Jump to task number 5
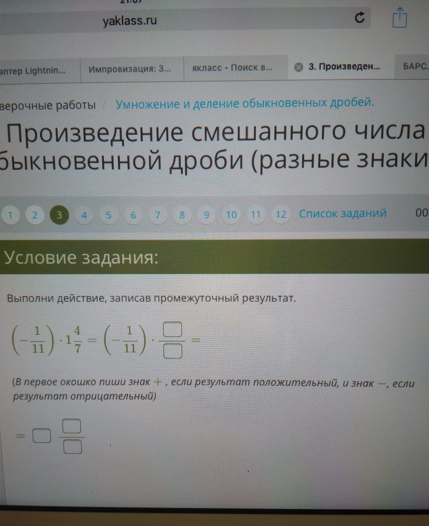 [x=109, y=215]
